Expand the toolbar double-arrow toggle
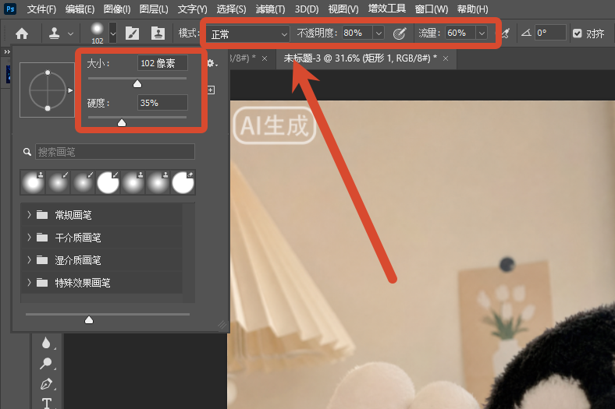 tap(7, 51)
